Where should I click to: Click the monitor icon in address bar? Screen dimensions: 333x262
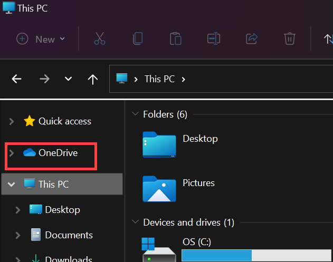[122, 79]
